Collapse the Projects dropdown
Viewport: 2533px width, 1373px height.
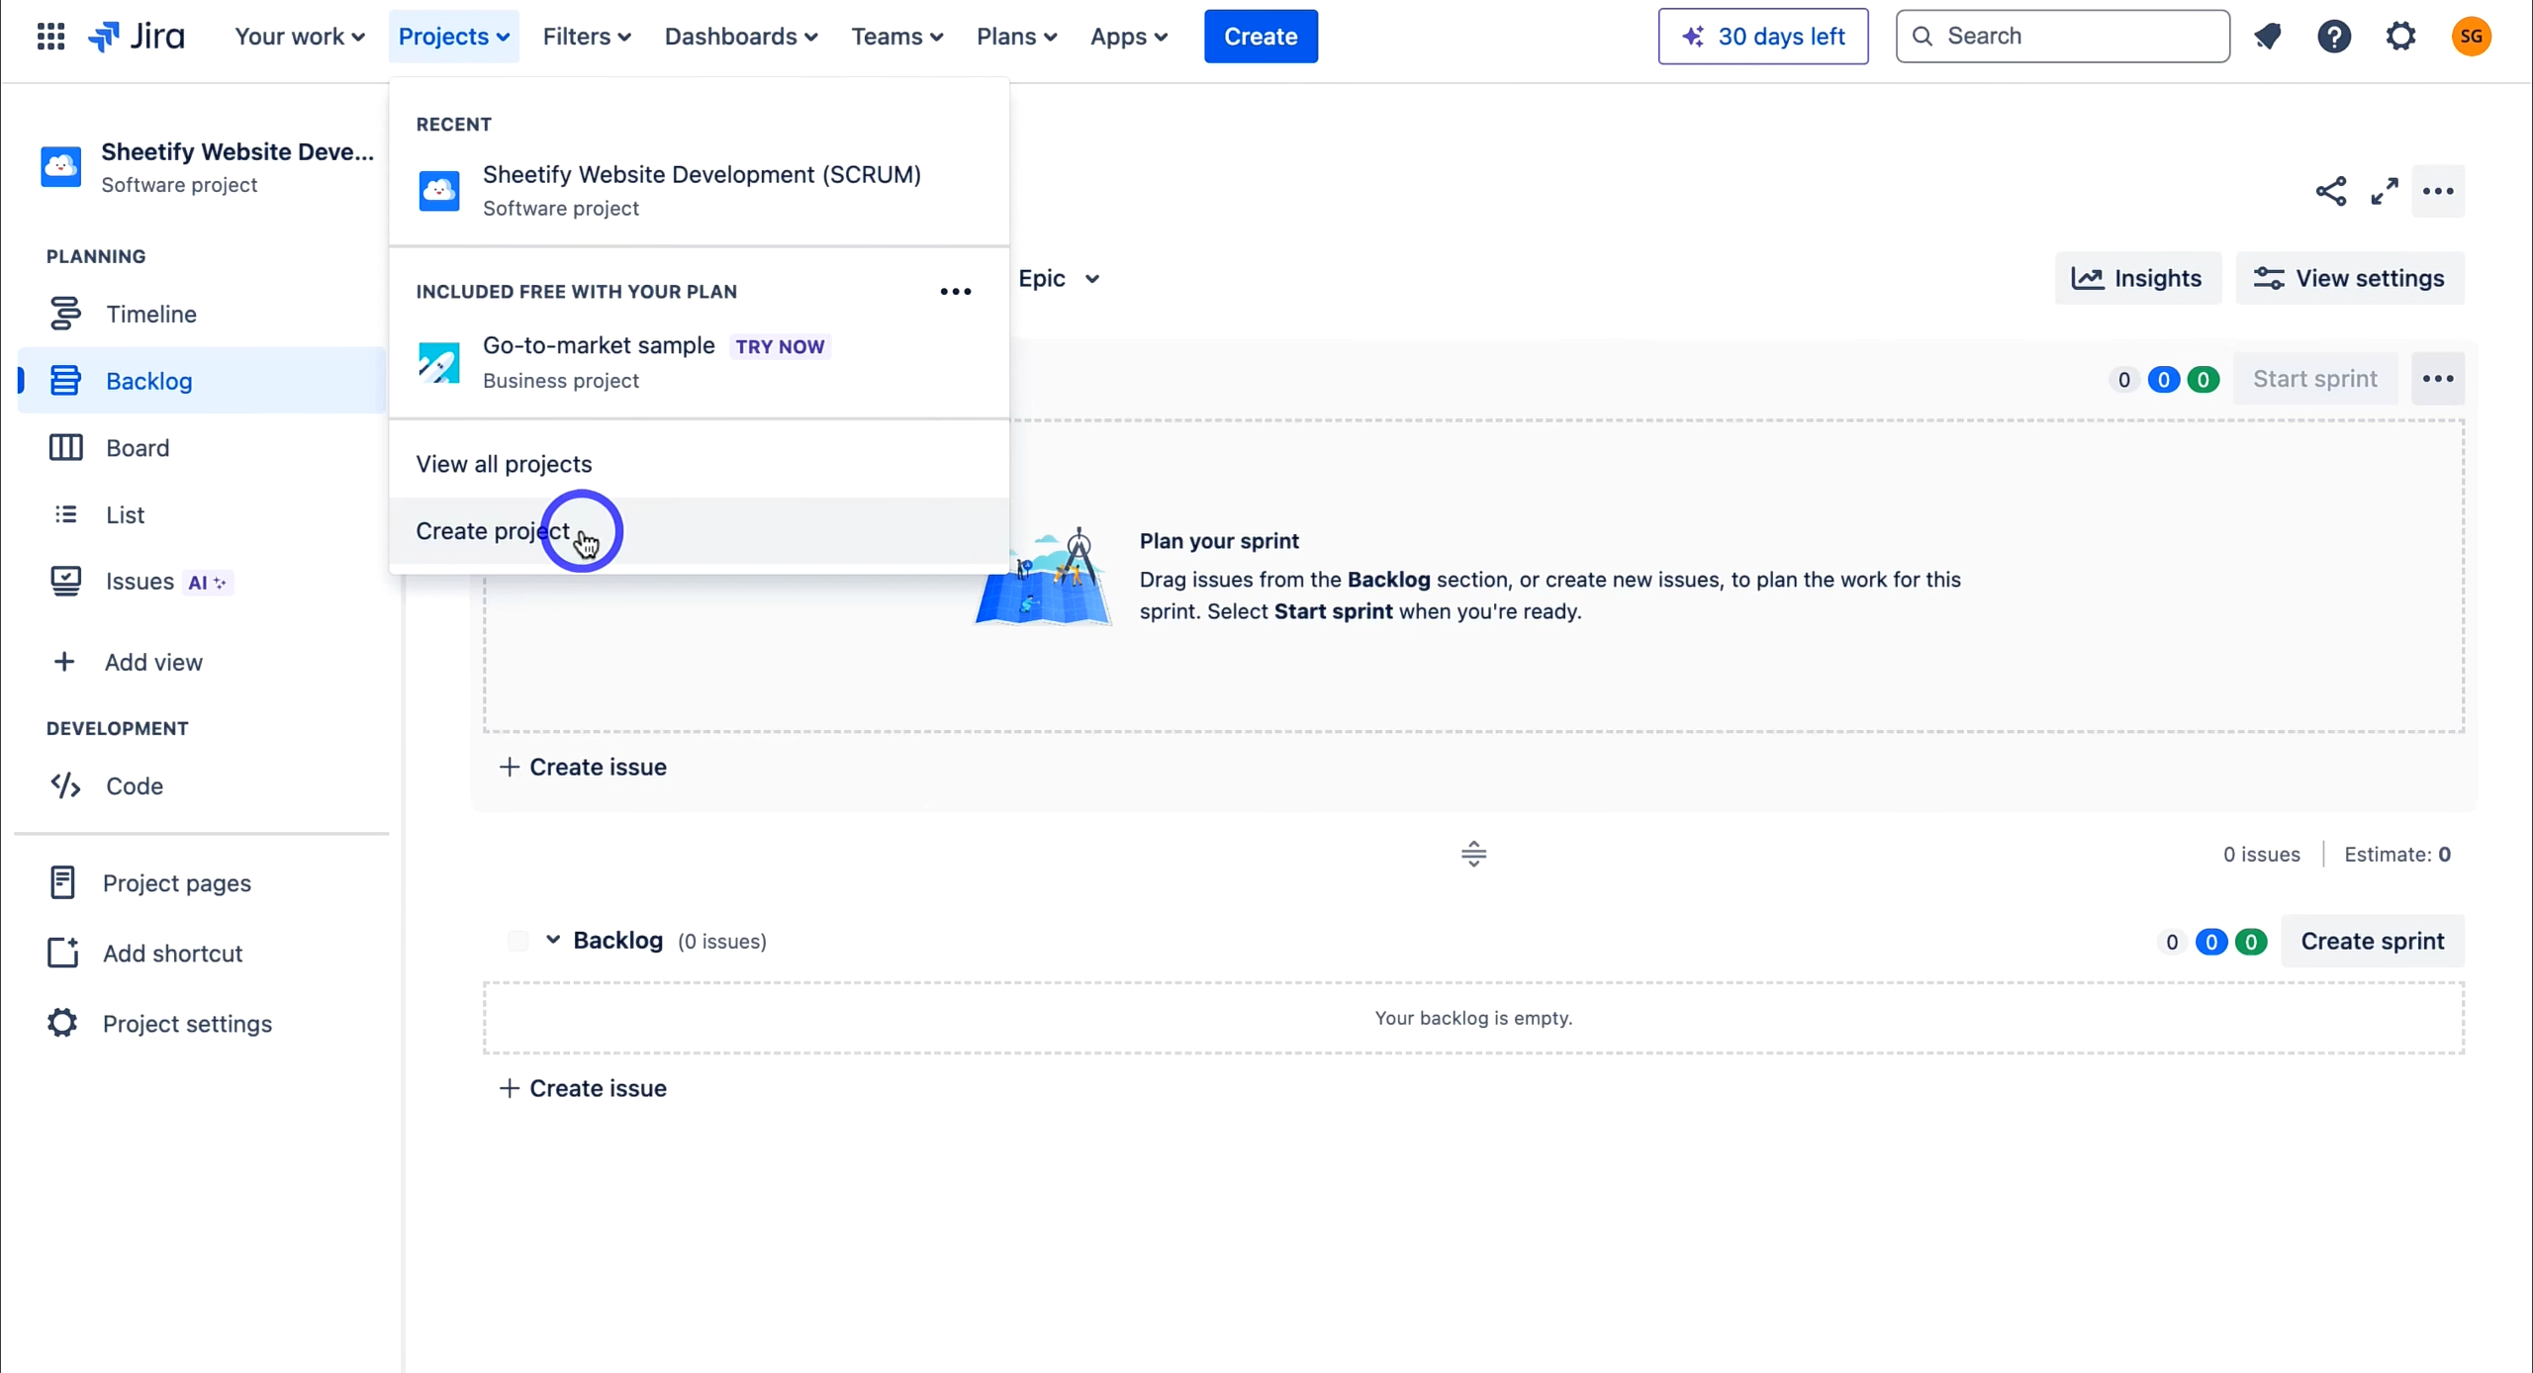(x=453, y=37)
